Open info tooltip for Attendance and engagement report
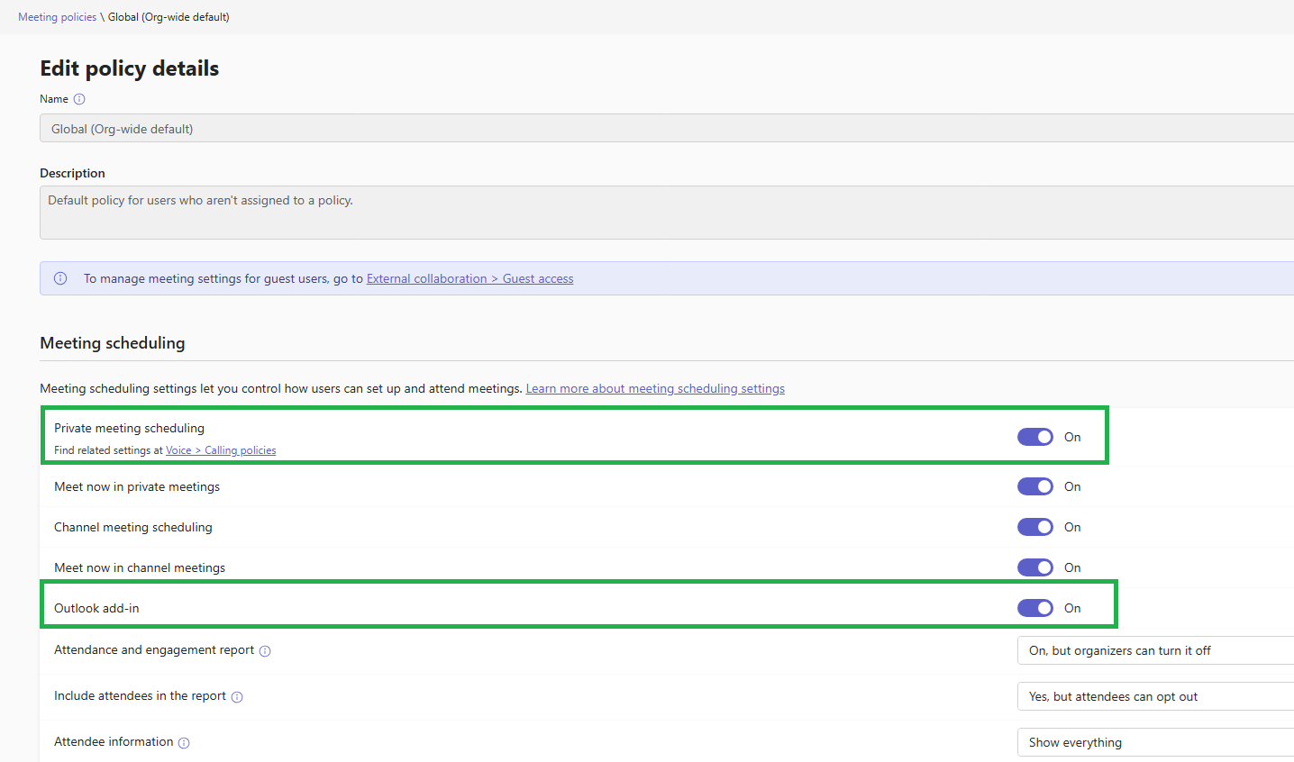The image size is (1294, 762). pyautogui.click(x=265, y=651)
